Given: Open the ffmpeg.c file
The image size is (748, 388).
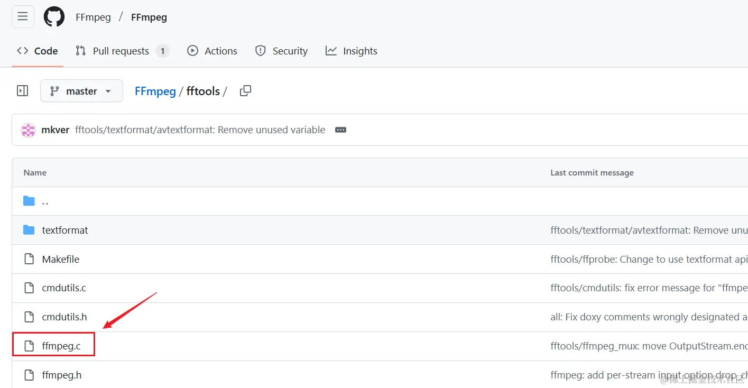Looking at the screenshot, I should pyautogui.click(x=61, y=346).
